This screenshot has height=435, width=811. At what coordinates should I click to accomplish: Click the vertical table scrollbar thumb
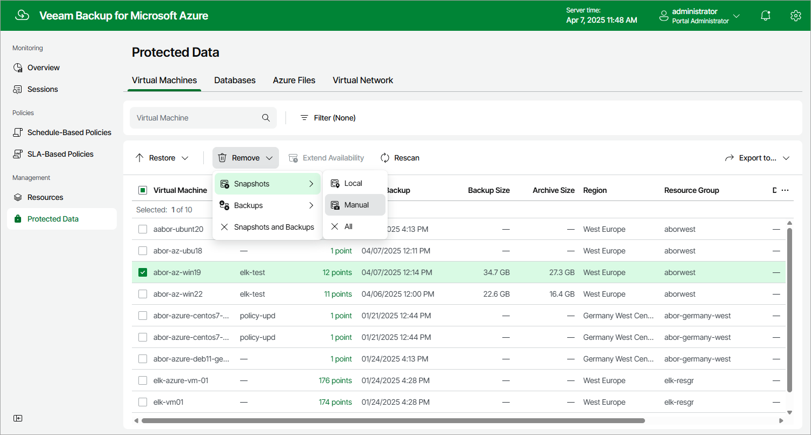[x=789, y=310]
